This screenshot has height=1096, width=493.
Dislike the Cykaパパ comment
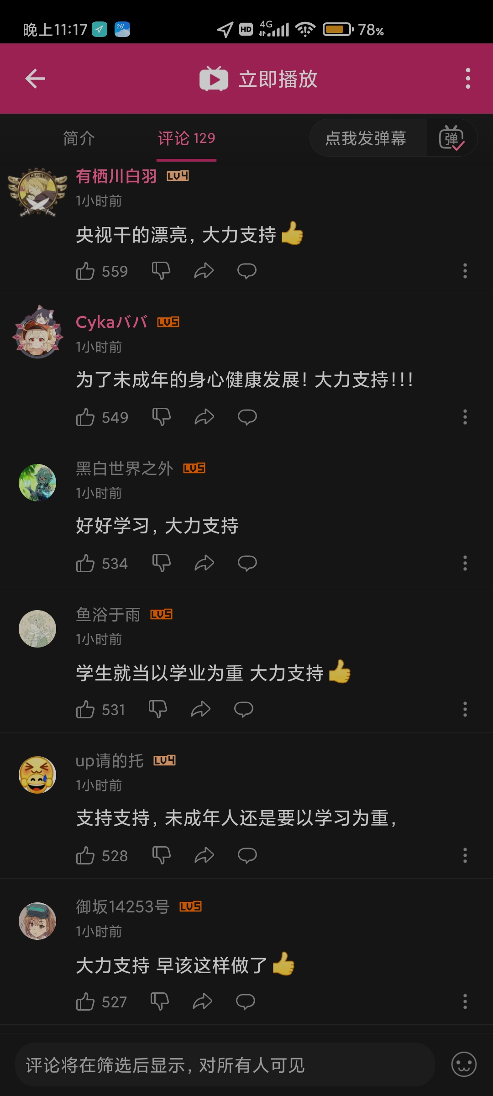[161, 417]
